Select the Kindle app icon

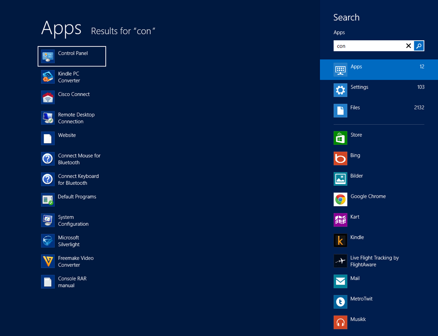tap(340, 240)
